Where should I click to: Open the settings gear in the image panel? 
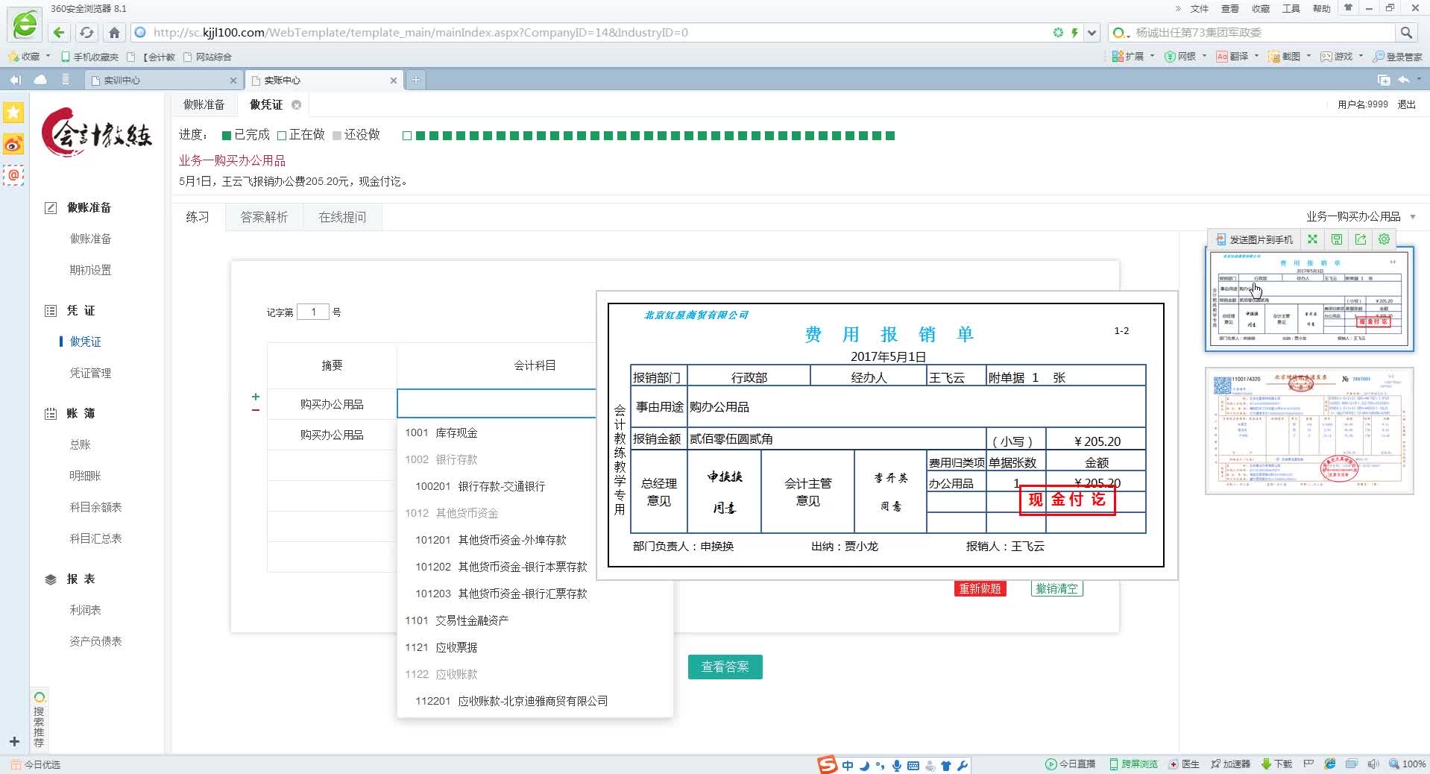(x=1385, y=239)
